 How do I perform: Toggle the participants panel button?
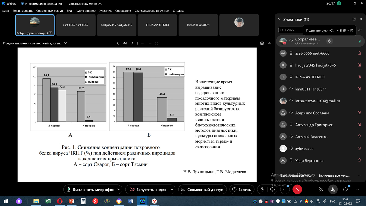(x=333, y=190)
